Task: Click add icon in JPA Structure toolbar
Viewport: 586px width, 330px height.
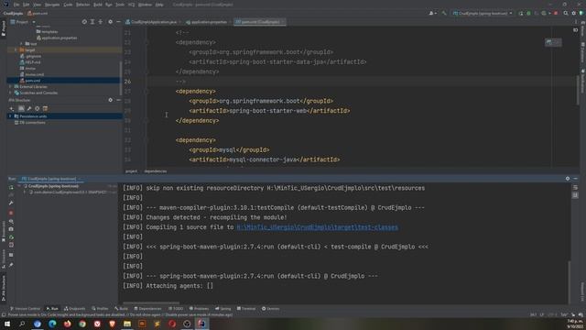Action: click(x=12, y=108)
